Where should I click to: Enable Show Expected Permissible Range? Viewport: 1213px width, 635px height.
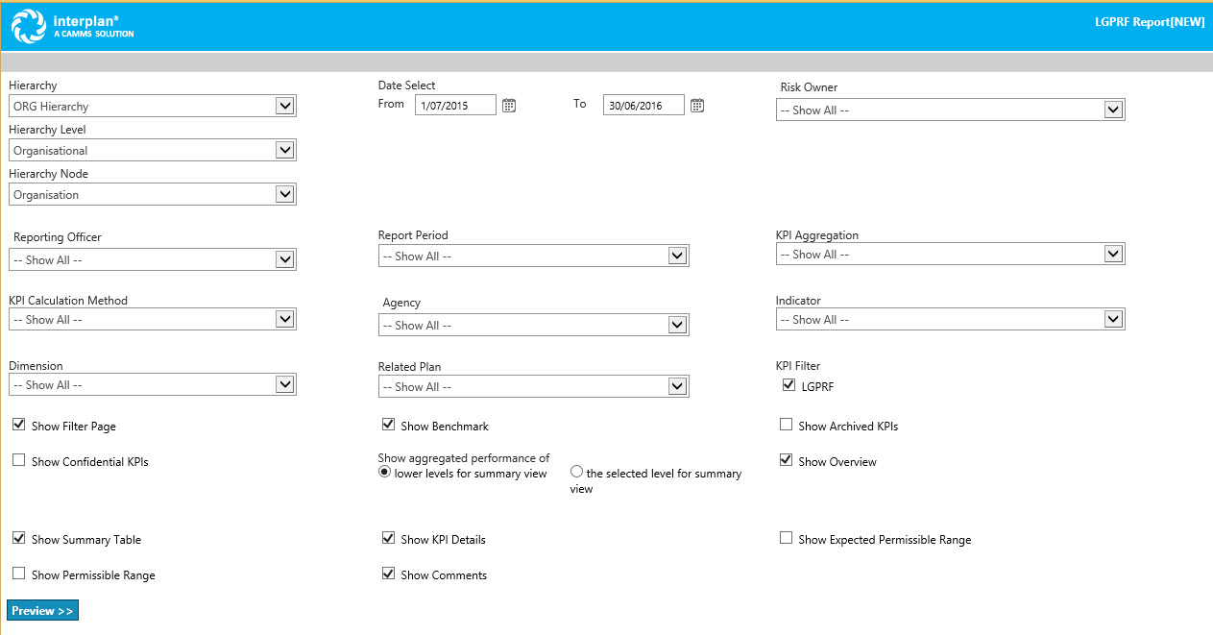[x=787, y=538]
